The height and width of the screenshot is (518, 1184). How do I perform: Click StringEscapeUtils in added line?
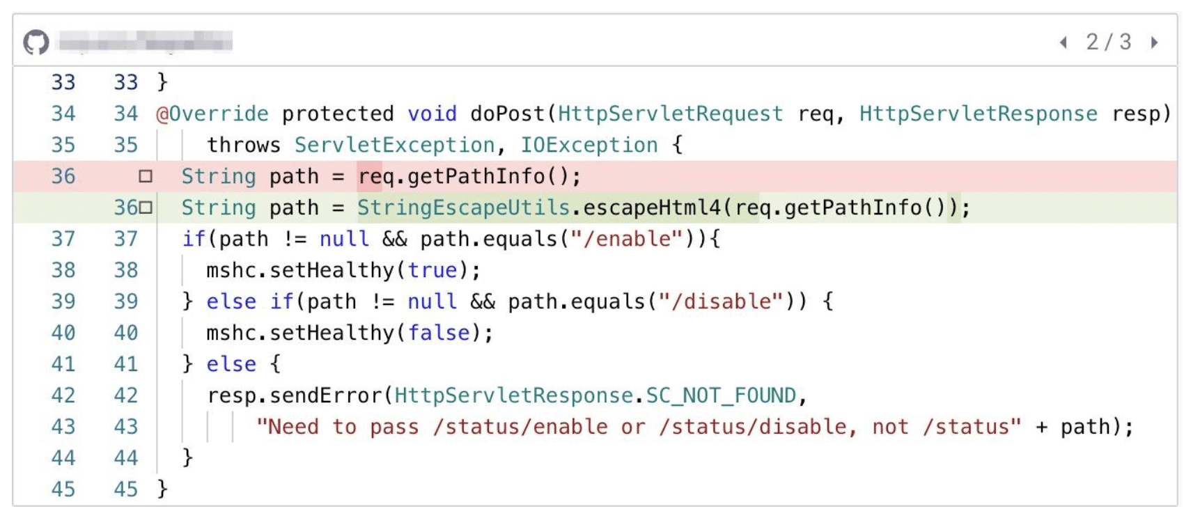tap(464, 207)
